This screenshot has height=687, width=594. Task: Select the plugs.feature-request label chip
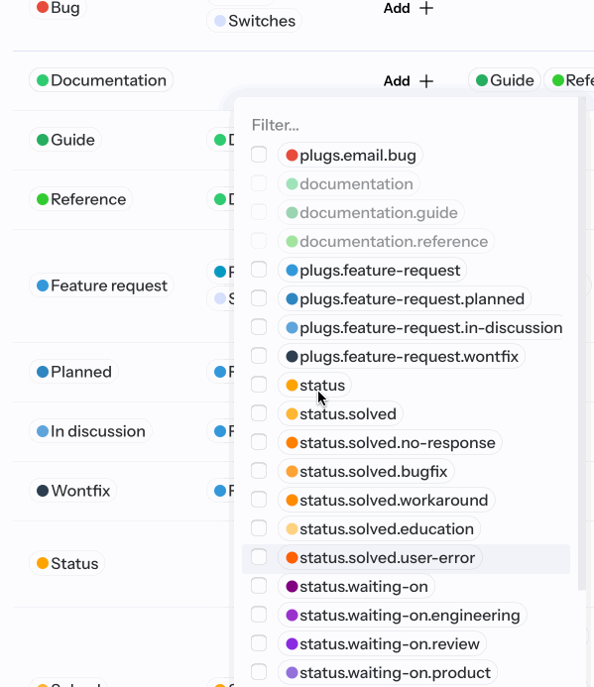pos(372,271)
